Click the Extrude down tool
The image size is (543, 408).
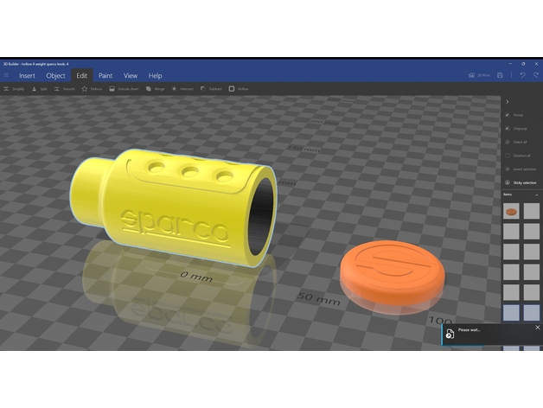[112, 89]
